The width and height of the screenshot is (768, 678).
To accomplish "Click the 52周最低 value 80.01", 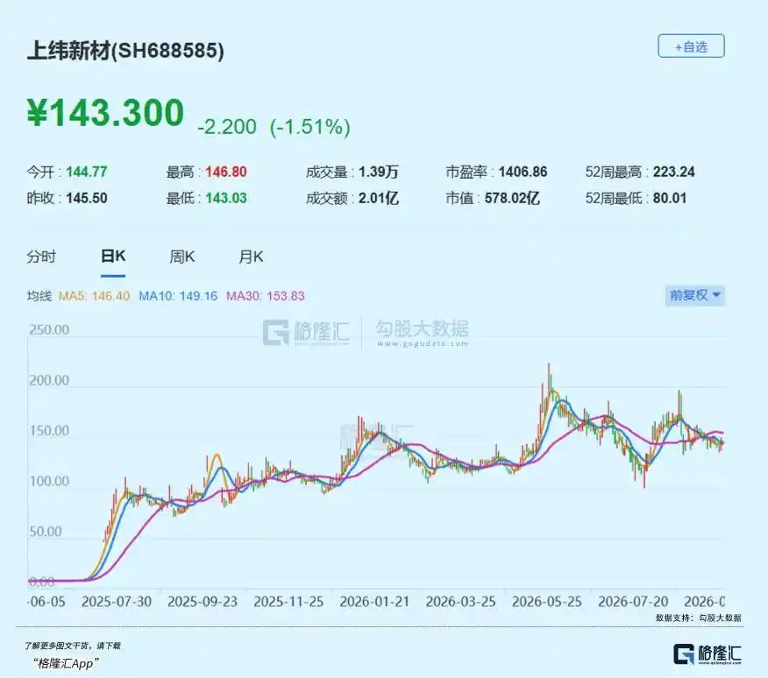I will click(670, 198).
